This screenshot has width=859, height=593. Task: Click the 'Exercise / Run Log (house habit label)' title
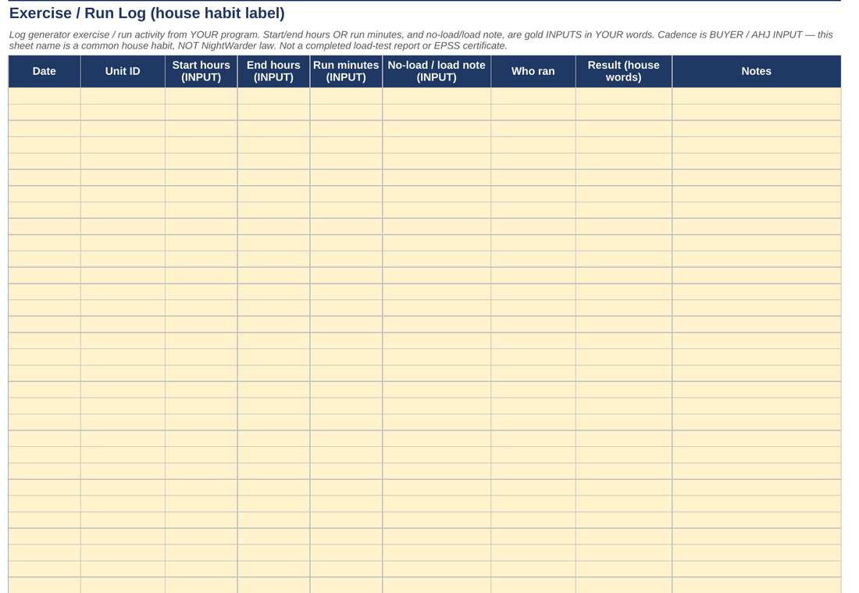tap(147, 13)
